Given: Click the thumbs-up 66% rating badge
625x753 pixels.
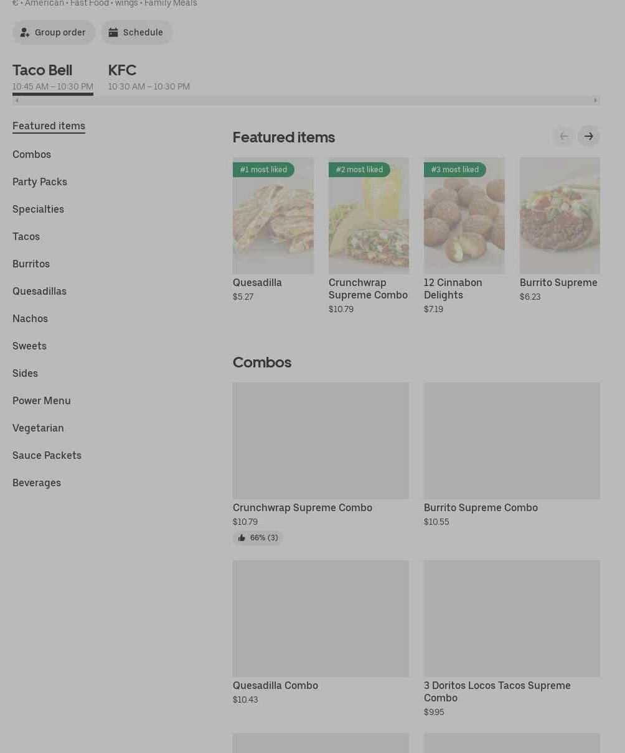Looking at the screenshot, I should tap(258, 538).
